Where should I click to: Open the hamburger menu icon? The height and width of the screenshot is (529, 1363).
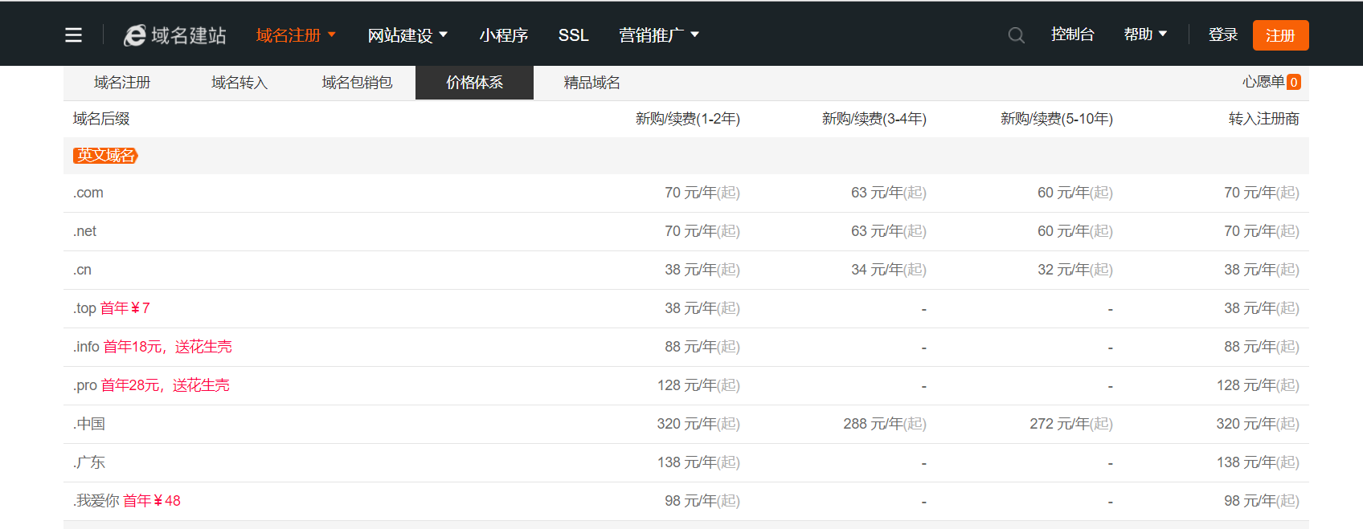73,35
